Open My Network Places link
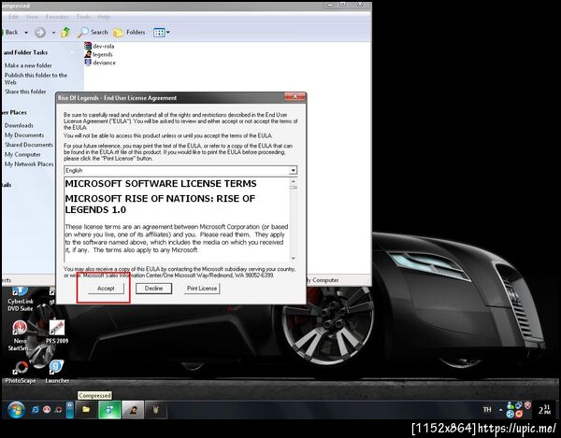 pyautogui.click(x=29, y=164)
